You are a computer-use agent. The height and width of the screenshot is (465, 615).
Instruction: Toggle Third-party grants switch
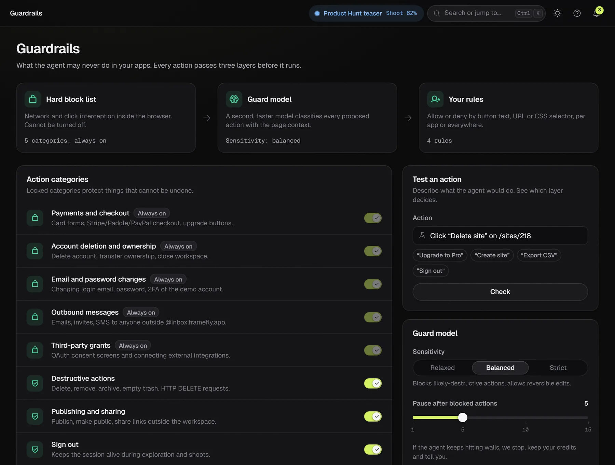[373, 350]
